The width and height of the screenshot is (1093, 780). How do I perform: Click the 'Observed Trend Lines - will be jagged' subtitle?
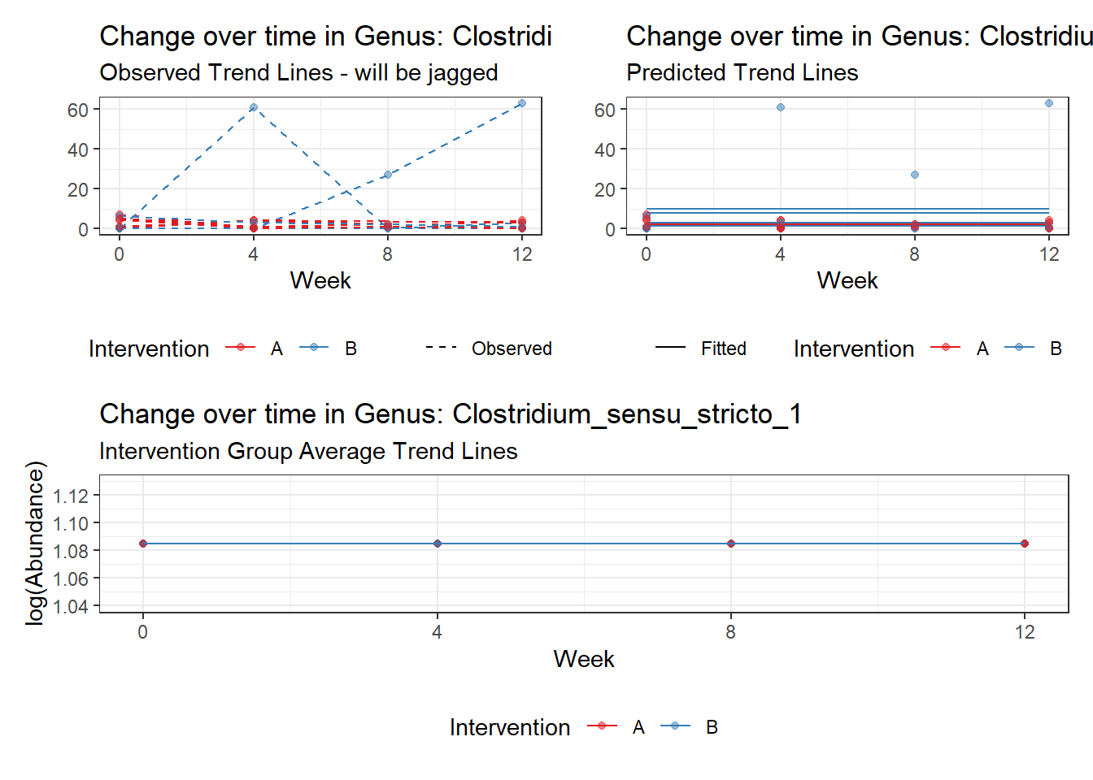(298, 73)
